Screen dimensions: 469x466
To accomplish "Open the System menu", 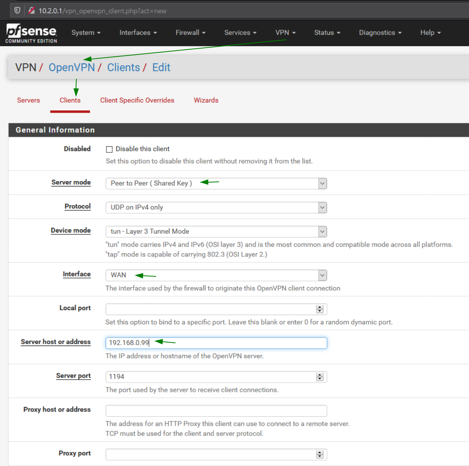I will click(x=86, y=33).
